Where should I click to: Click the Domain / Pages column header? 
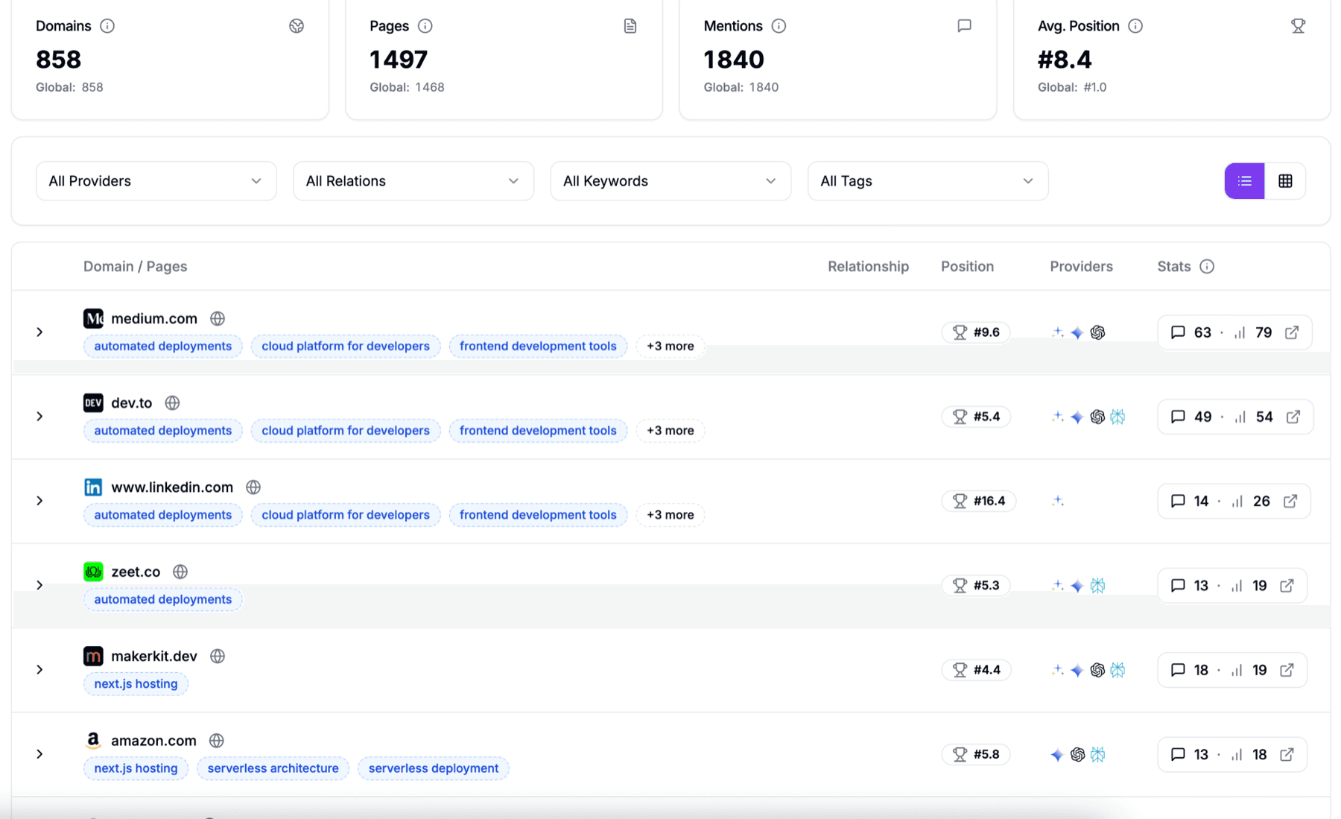(135, 267)
